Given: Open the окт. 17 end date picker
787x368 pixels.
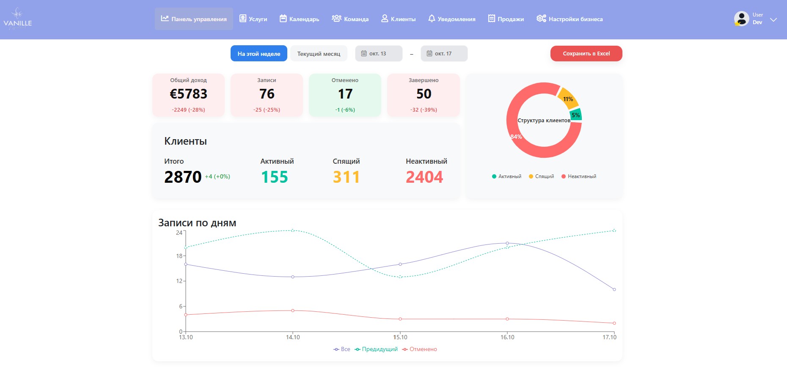Looking at the screenshot, I should click(444, 54).
